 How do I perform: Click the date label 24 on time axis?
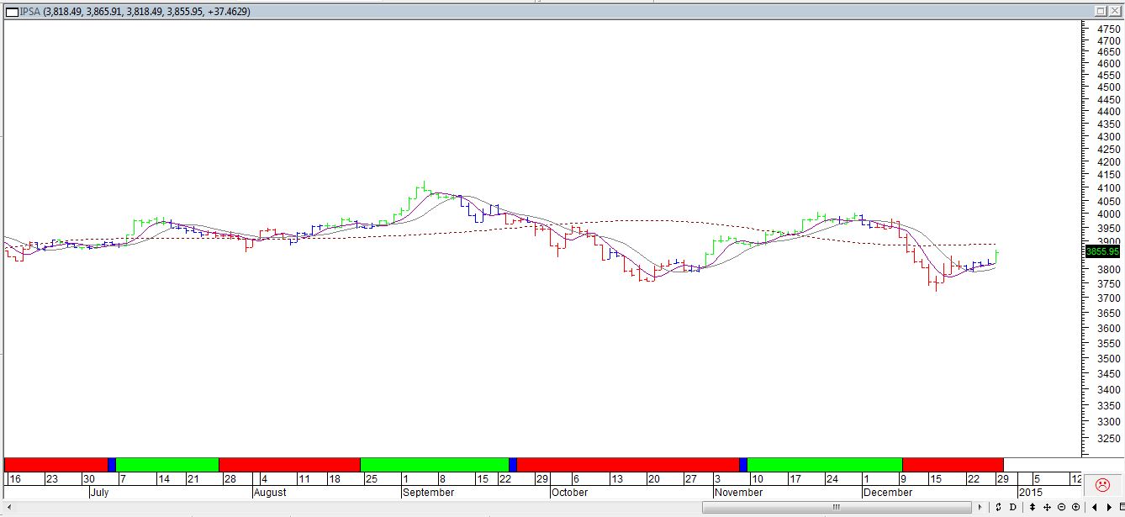coord(832,479)
